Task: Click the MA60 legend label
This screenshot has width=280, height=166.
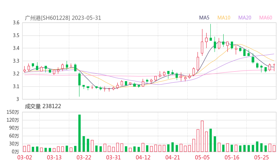Action: tap(266, 18)
